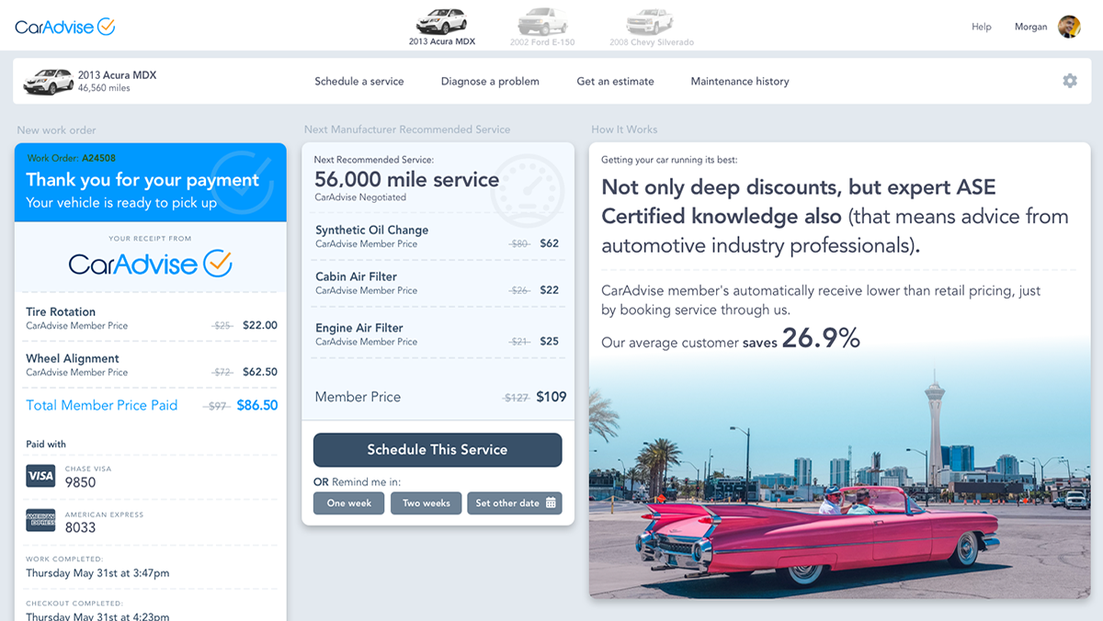The image size is (1103, 621).
Task: Click the 56,000 mile service heading
Action: pyautogui.click(x=406, y=179)
